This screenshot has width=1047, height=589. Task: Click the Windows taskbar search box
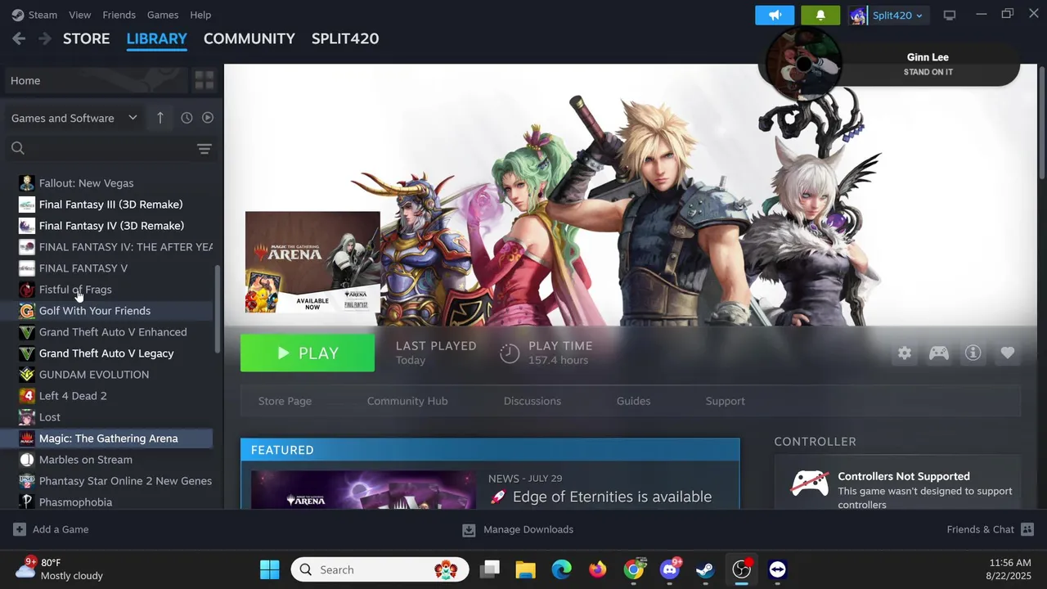coord(380,569)
